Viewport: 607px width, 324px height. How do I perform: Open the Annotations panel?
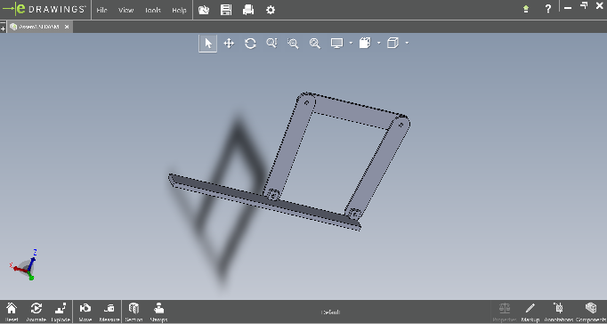(x=559, y=312)
